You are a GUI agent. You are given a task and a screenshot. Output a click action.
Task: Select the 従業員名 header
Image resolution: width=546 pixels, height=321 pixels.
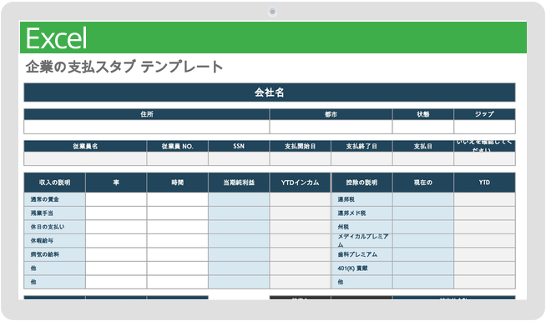tap(85, 147)
